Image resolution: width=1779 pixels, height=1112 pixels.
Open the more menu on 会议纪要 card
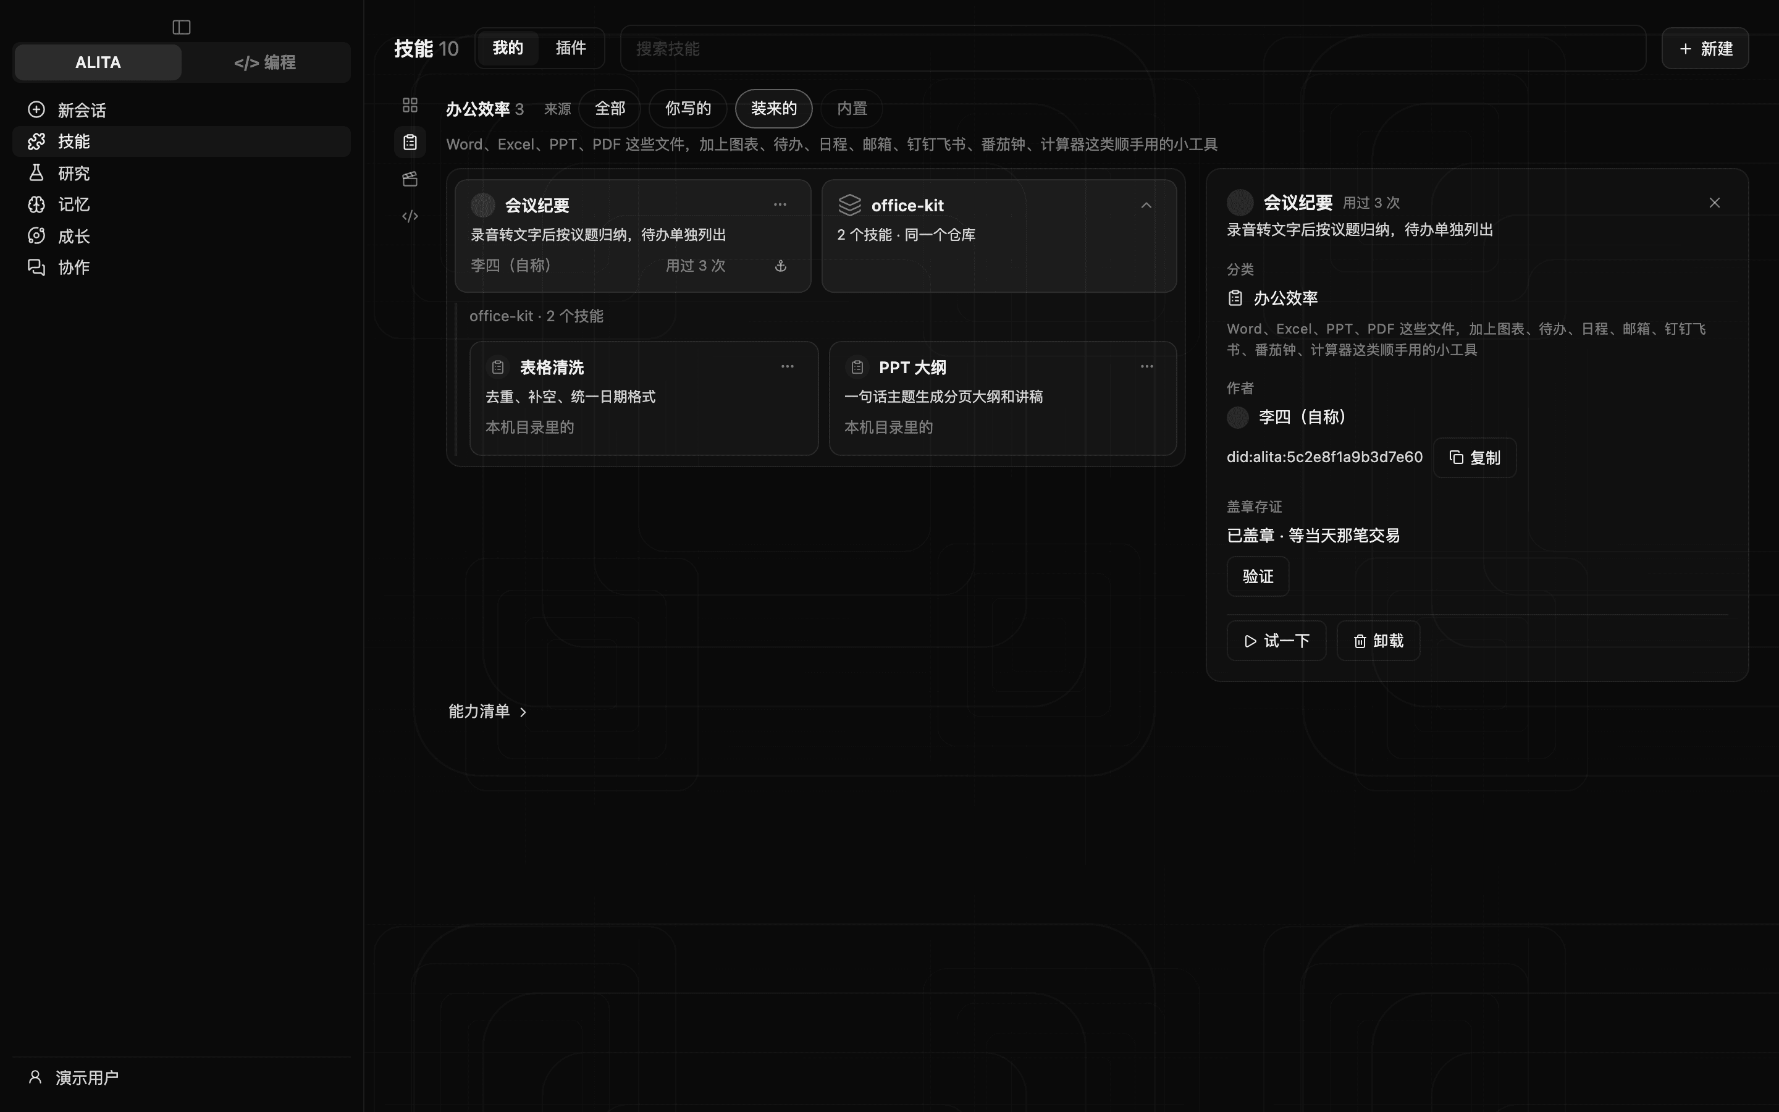(780, 204)
